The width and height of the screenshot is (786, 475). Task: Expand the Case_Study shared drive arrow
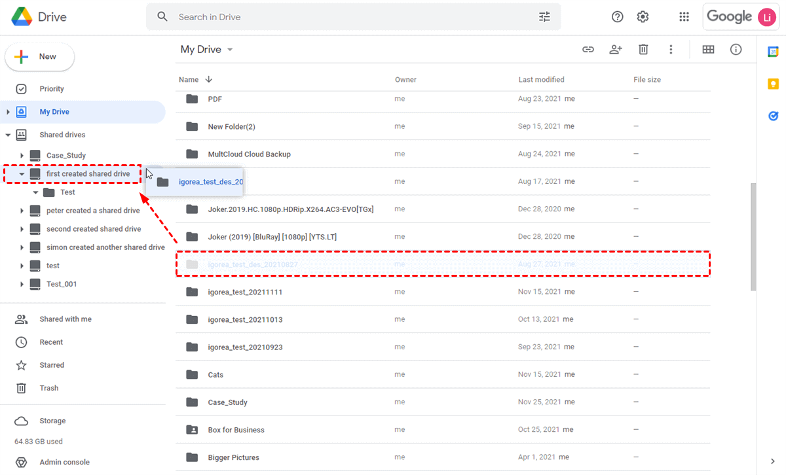(22, 156)
